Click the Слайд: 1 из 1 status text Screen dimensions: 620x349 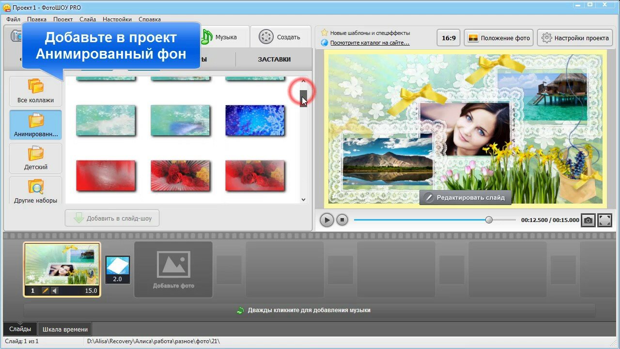(22, 341)
